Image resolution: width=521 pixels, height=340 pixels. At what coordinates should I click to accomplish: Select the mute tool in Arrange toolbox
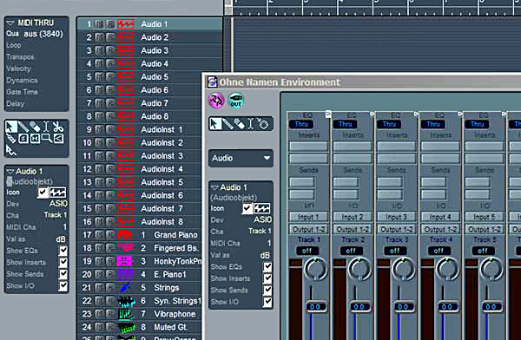point(35,139)
